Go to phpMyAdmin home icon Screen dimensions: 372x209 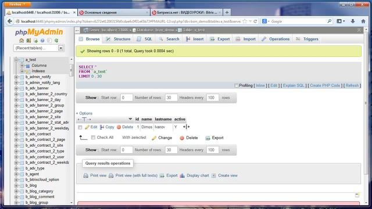[22, 41]
